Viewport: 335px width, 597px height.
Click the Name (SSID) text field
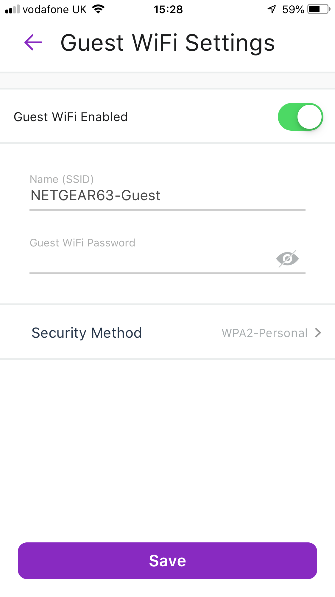coord(167,196)
